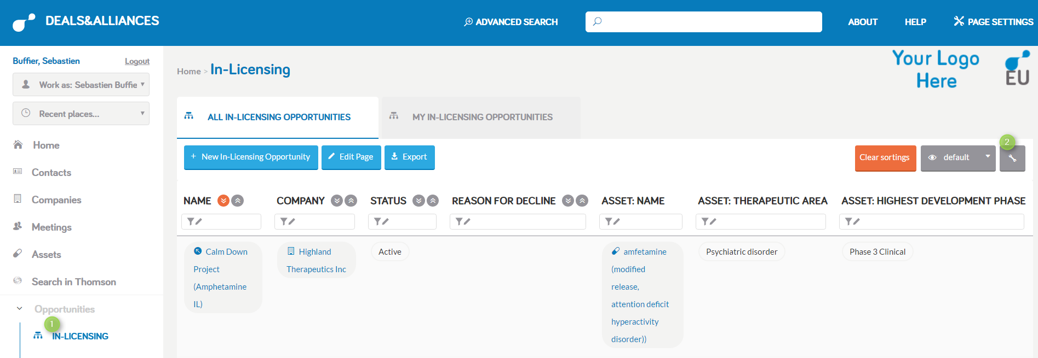Click ASSET: THERAPEUTIC AREA filter field
The height and width of the screenshot is (358, 1038).
pyautogui.click(x=761, y=221)
